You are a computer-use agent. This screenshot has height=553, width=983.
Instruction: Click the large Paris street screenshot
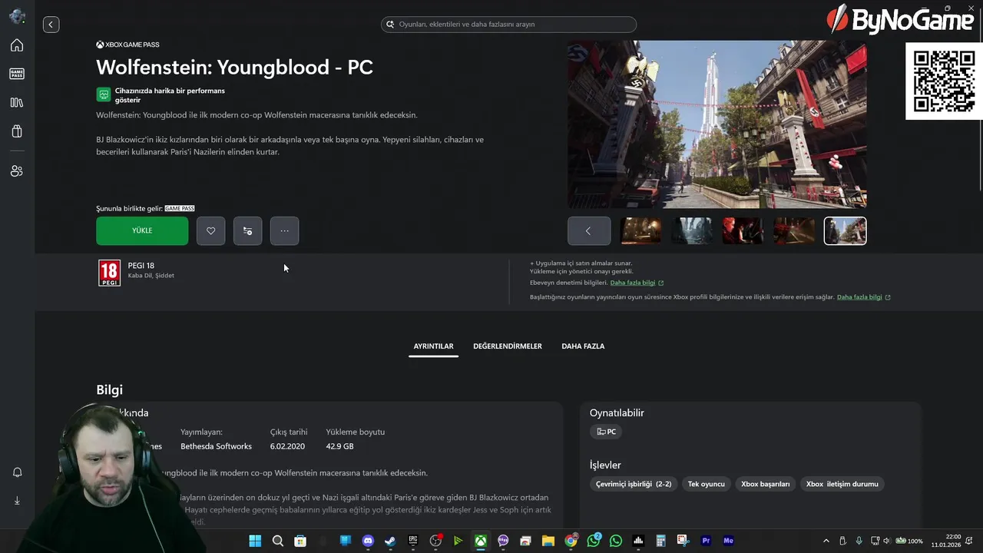717,124
